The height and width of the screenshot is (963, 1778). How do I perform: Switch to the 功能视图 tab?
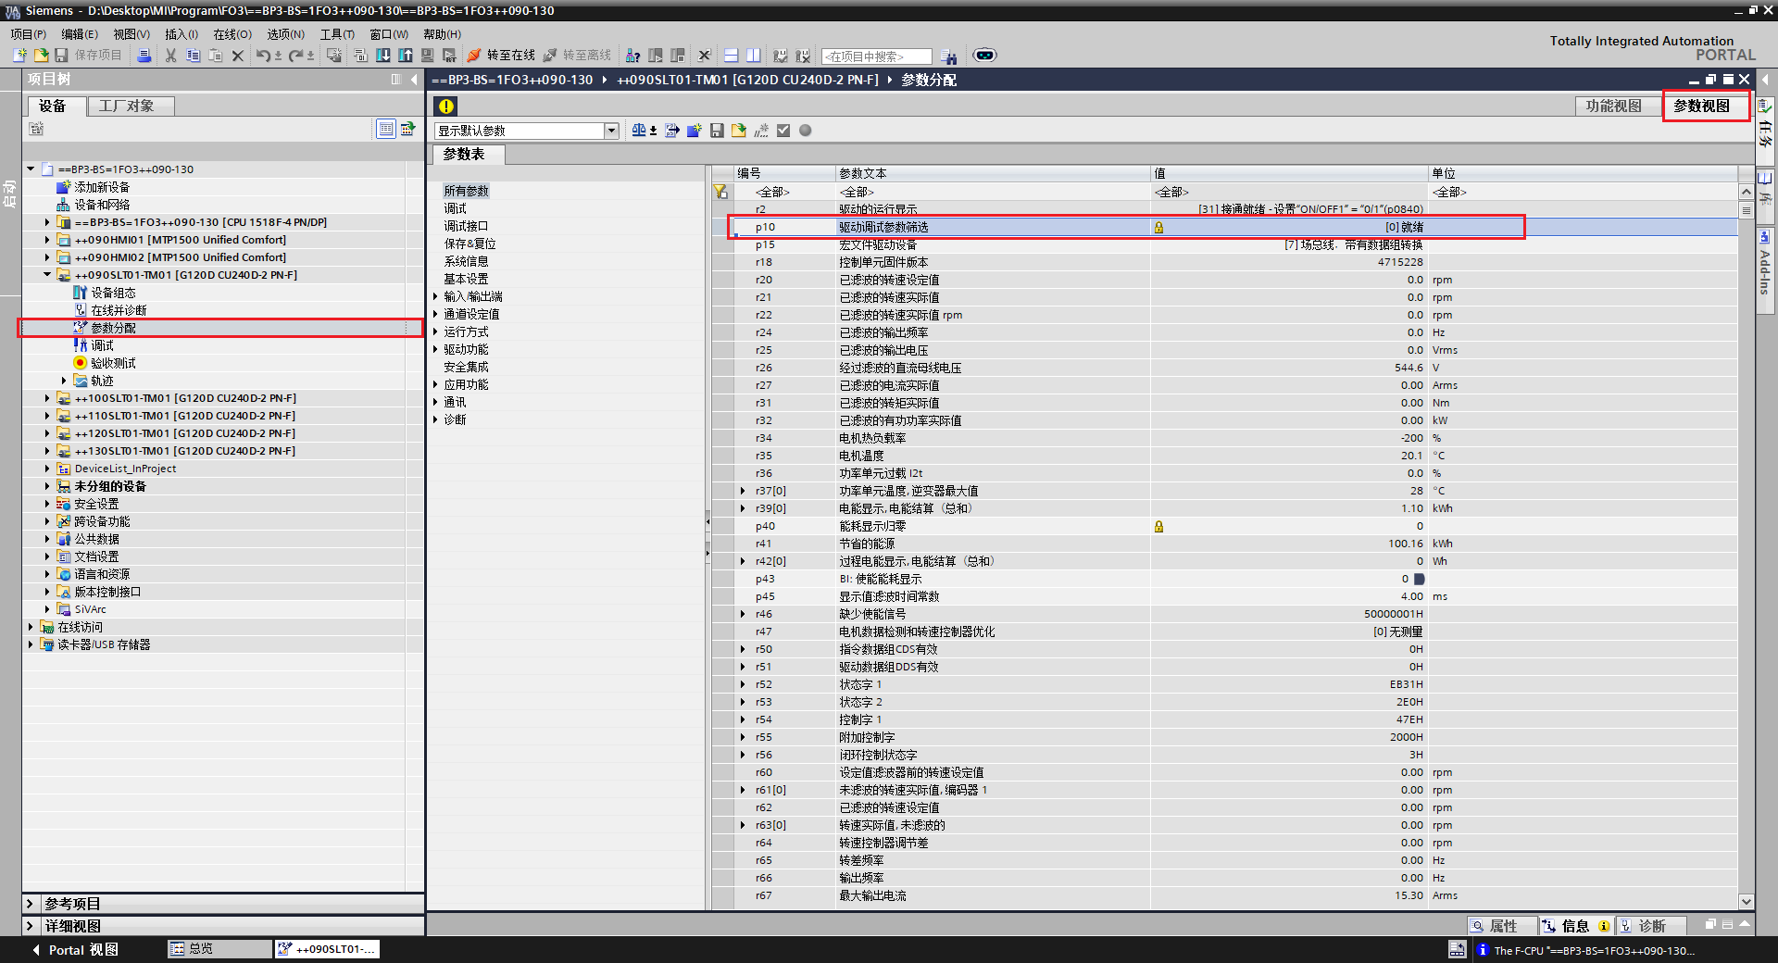tap(1613, 106)
